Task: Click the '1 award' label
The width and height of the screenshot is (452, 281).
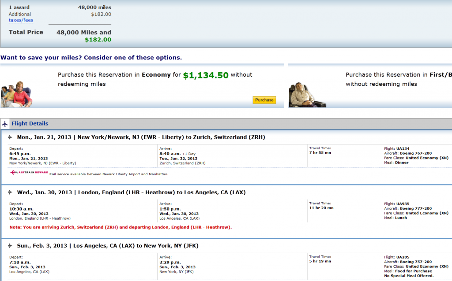Action: (19, 7)
